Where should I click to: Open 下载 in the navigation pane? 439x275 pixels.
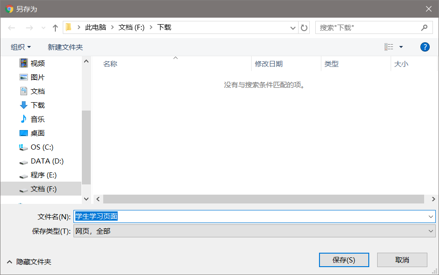[38, 105]
